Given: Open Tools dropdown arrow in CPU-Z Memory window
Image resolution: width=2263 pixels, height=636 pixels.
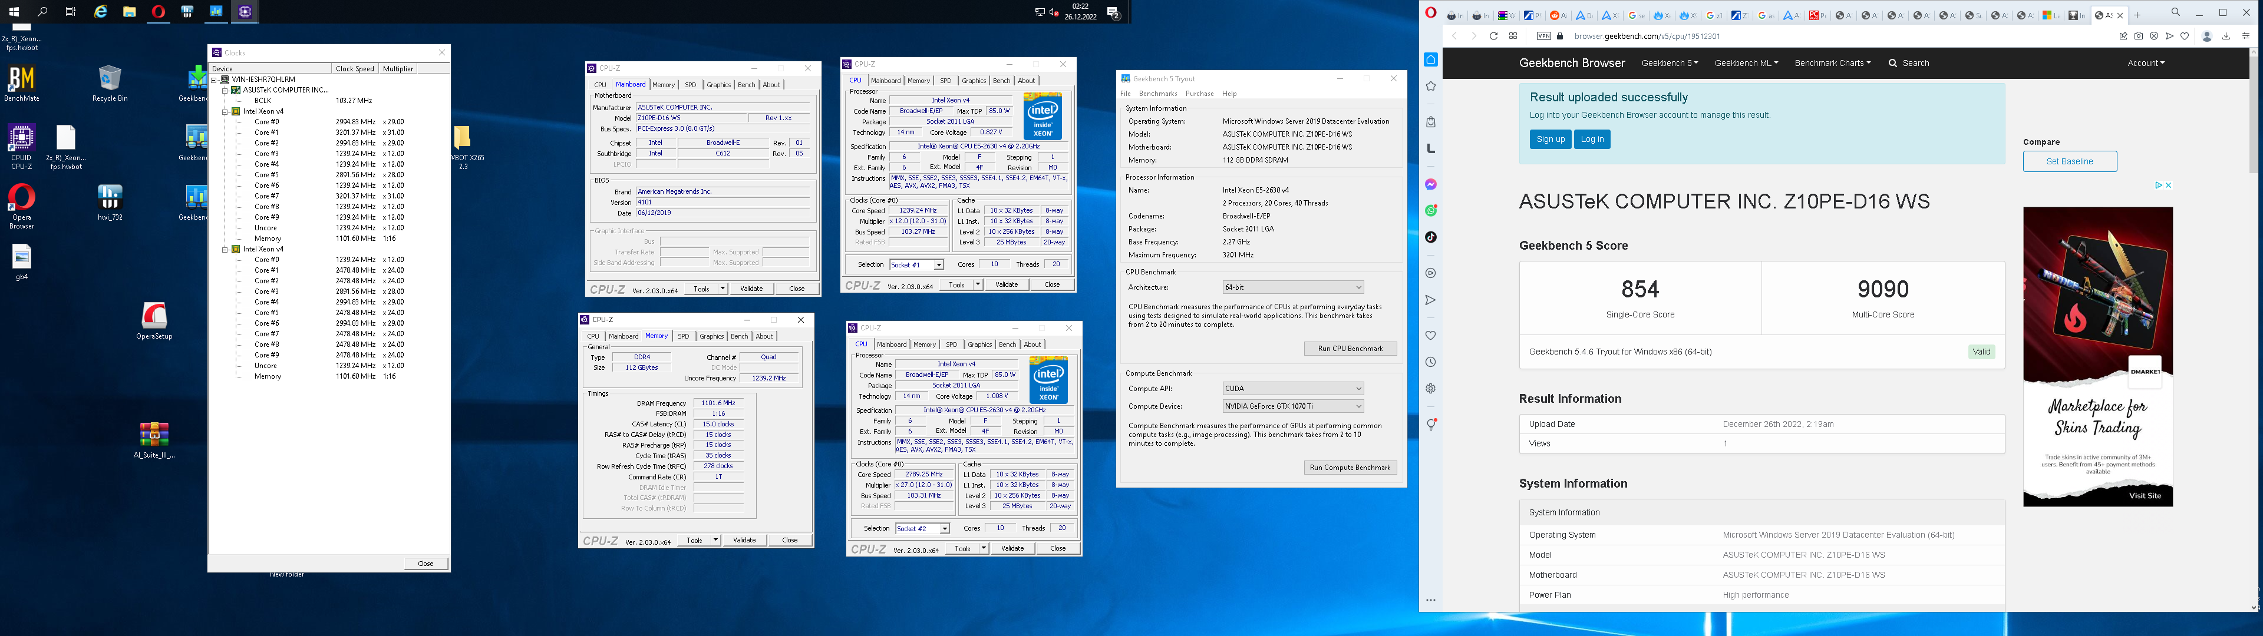Looking at the screenshot, I should (x=716, y=540).
